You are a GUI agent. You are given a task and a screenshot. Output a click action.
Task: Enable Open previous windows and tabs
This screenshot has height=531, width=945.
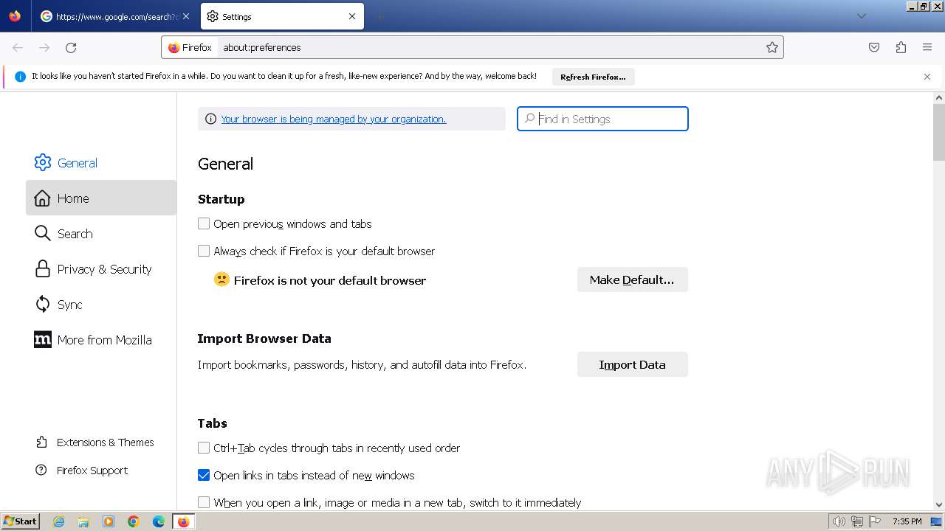204,223
